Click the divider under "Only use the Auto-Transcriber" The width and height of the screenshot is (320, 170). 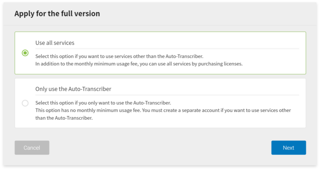pyautogui.click(x=167, y=95)
